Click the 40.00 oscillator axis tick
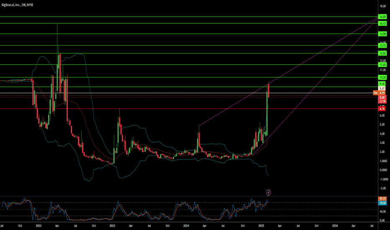The width and height of the screenshot is (390, 230). (x=383, y=211)
